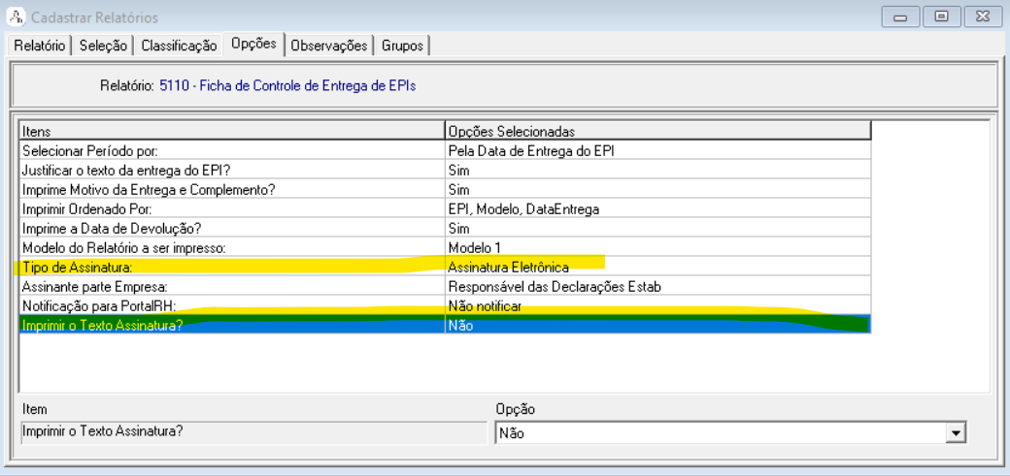Click 'Imprime Motivo da Entrega e Complemento' row

(x=231, y=189)
